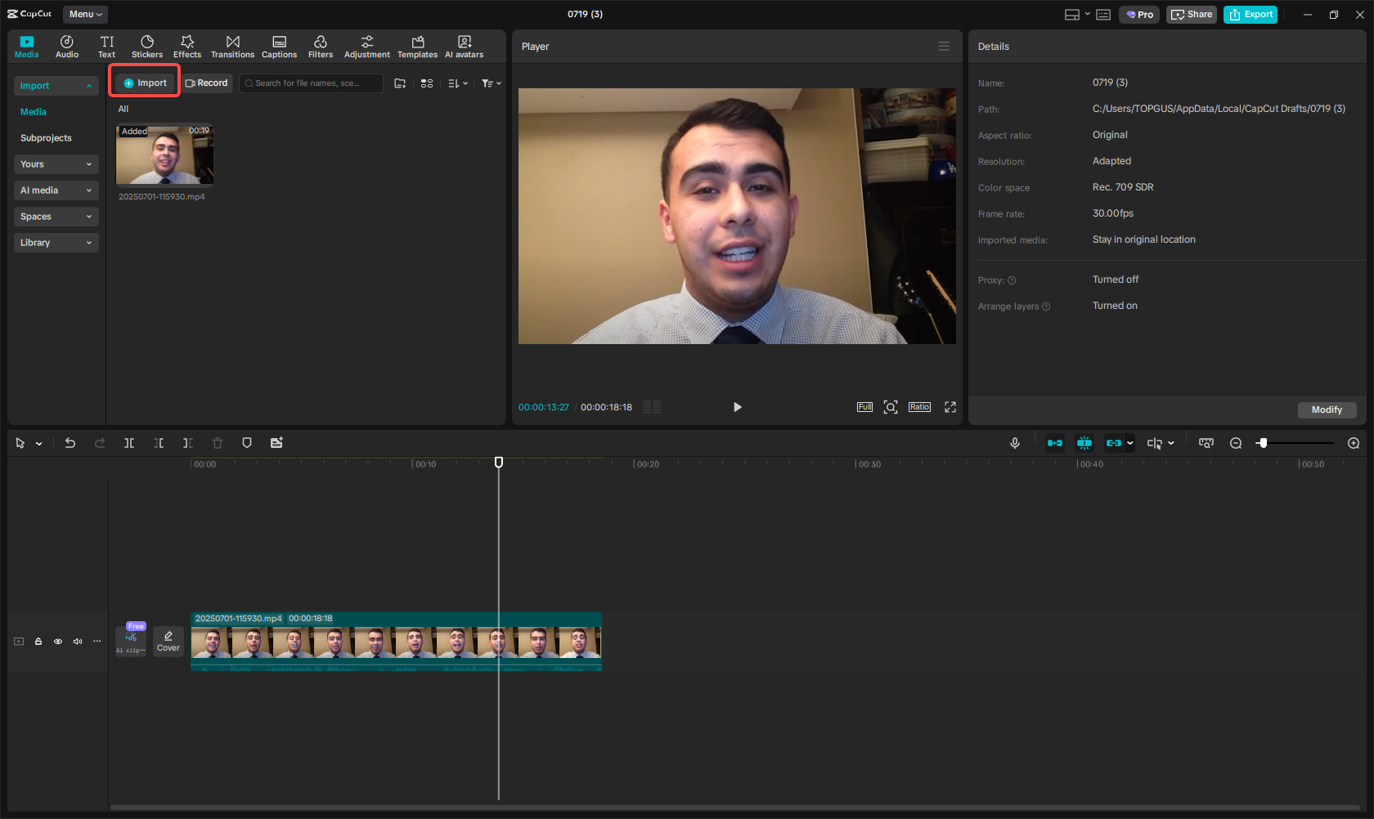Open the Menu in the top-left corner
Screen dimensions: 1374x819
pos(85,14)
